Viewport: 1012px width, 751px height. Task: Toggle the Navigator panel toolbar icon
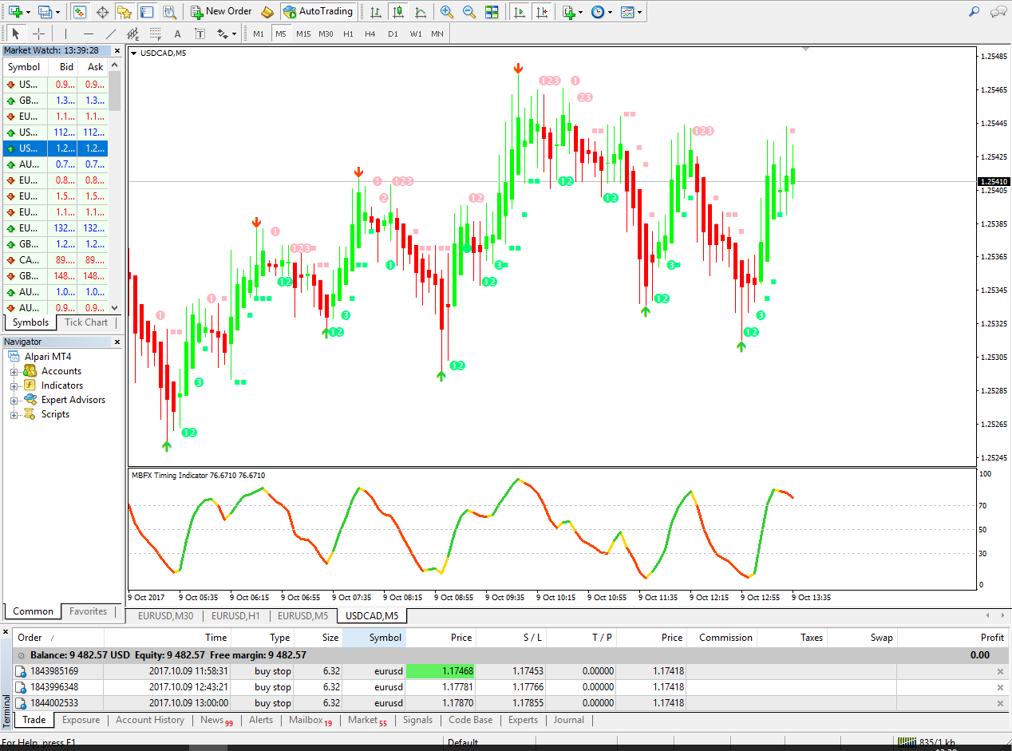click(x=125, y=12)
